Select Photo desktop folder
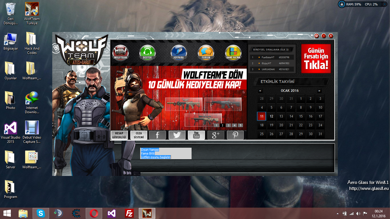Viewport: 390px width, 219px height. pyautogui.click(x=11, y=101)
